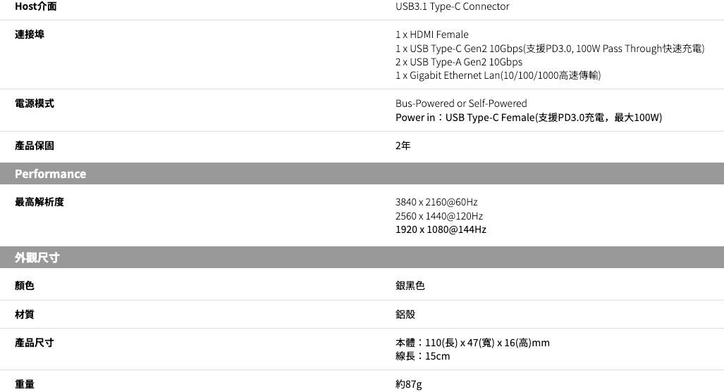
Task: Click the Power in USB Type-C Female line
Action: (x=528, y=117)
